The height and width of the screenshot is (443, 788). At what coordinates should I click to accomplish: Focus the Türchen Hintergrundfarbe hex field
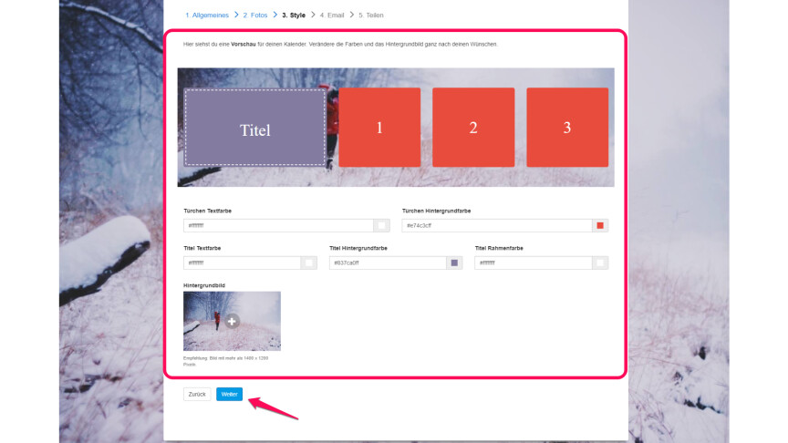tap(496, 225)
